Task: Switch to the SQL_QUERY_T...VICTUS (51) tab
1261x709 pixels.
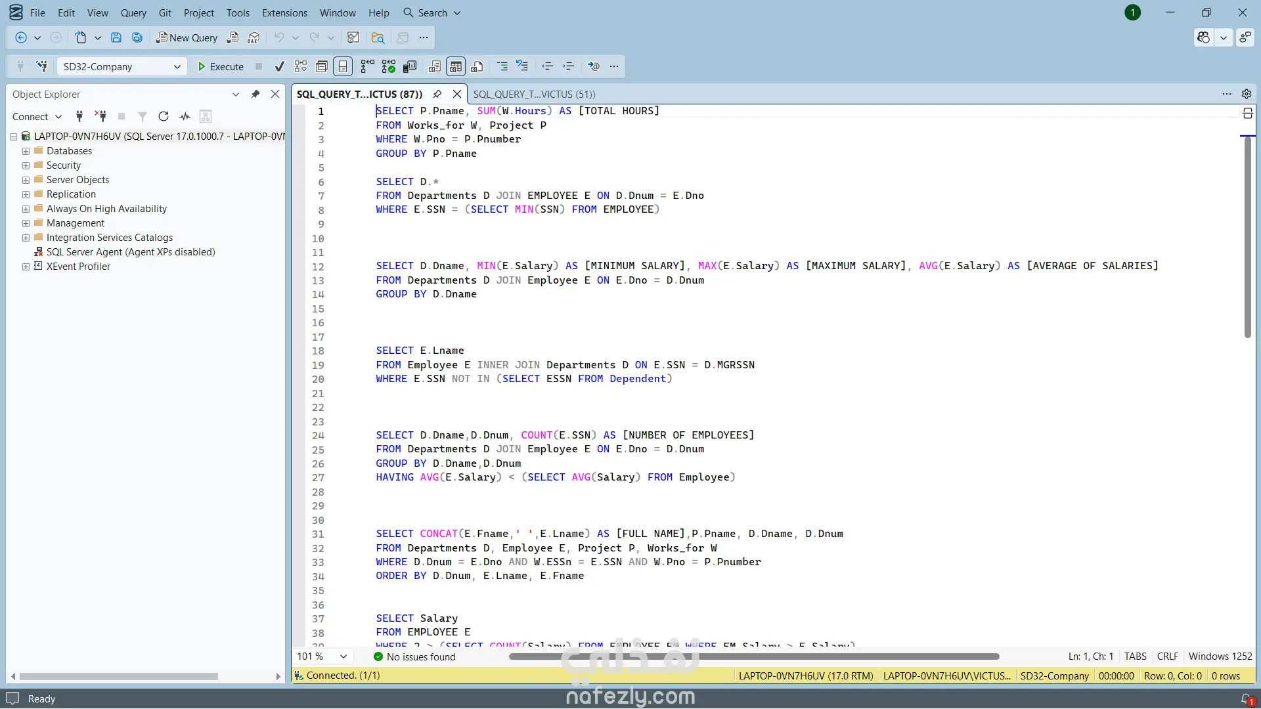Action: point(534,95)
